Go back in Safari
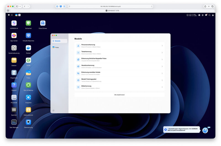Image resolution: width=221 pixels, height=146 pixels. point(25,6)
